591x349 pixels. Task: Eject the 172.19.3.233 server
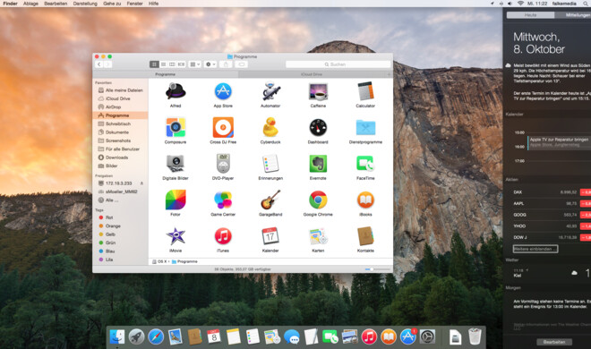tap(141, 183)
